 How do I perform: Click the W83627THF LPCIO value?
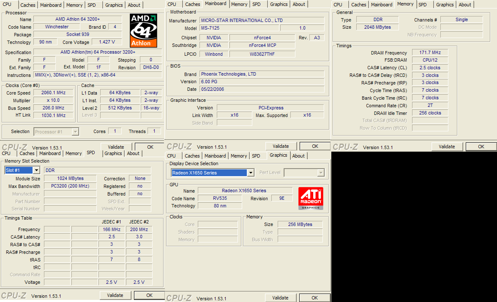262,54
